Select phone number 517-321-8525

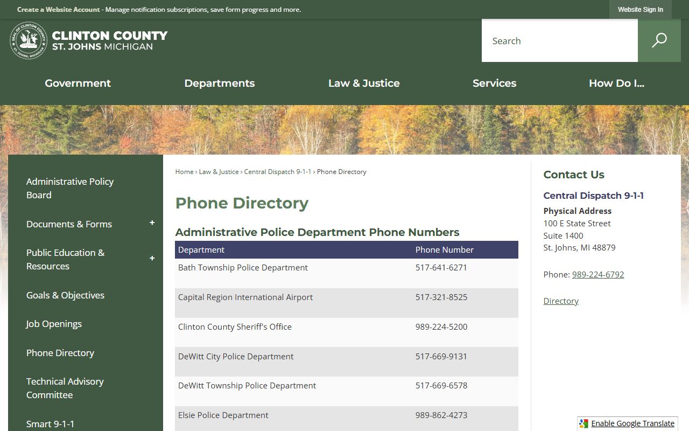tap(441, 297)
